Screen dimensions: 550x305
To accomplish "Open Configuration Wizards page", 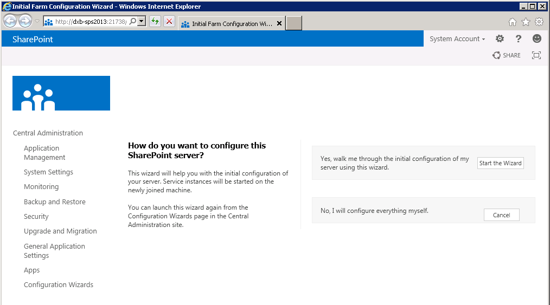I will tap(59, 285).
